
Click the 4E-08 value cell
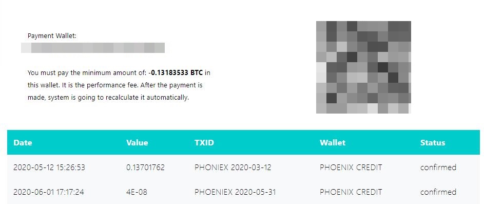pyautogui.click(x=137, y=192)
